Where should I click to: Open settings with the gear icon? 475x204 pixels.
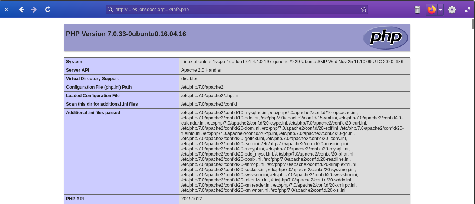(x=452, y=10)
